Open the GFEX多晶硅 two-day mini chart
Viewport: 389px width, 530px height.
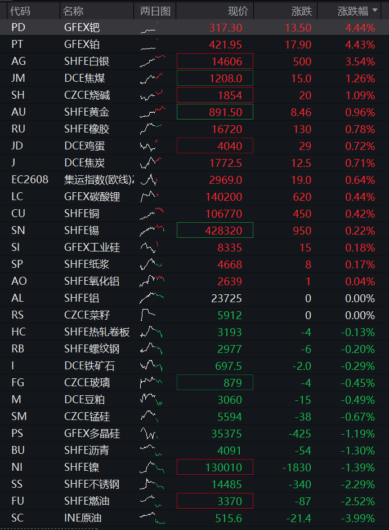point(149,434)
